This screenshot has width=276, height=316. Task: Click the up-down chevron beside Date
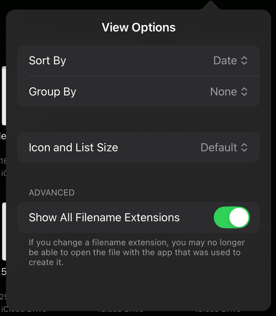pyautogui.click(x=244, y=61)
